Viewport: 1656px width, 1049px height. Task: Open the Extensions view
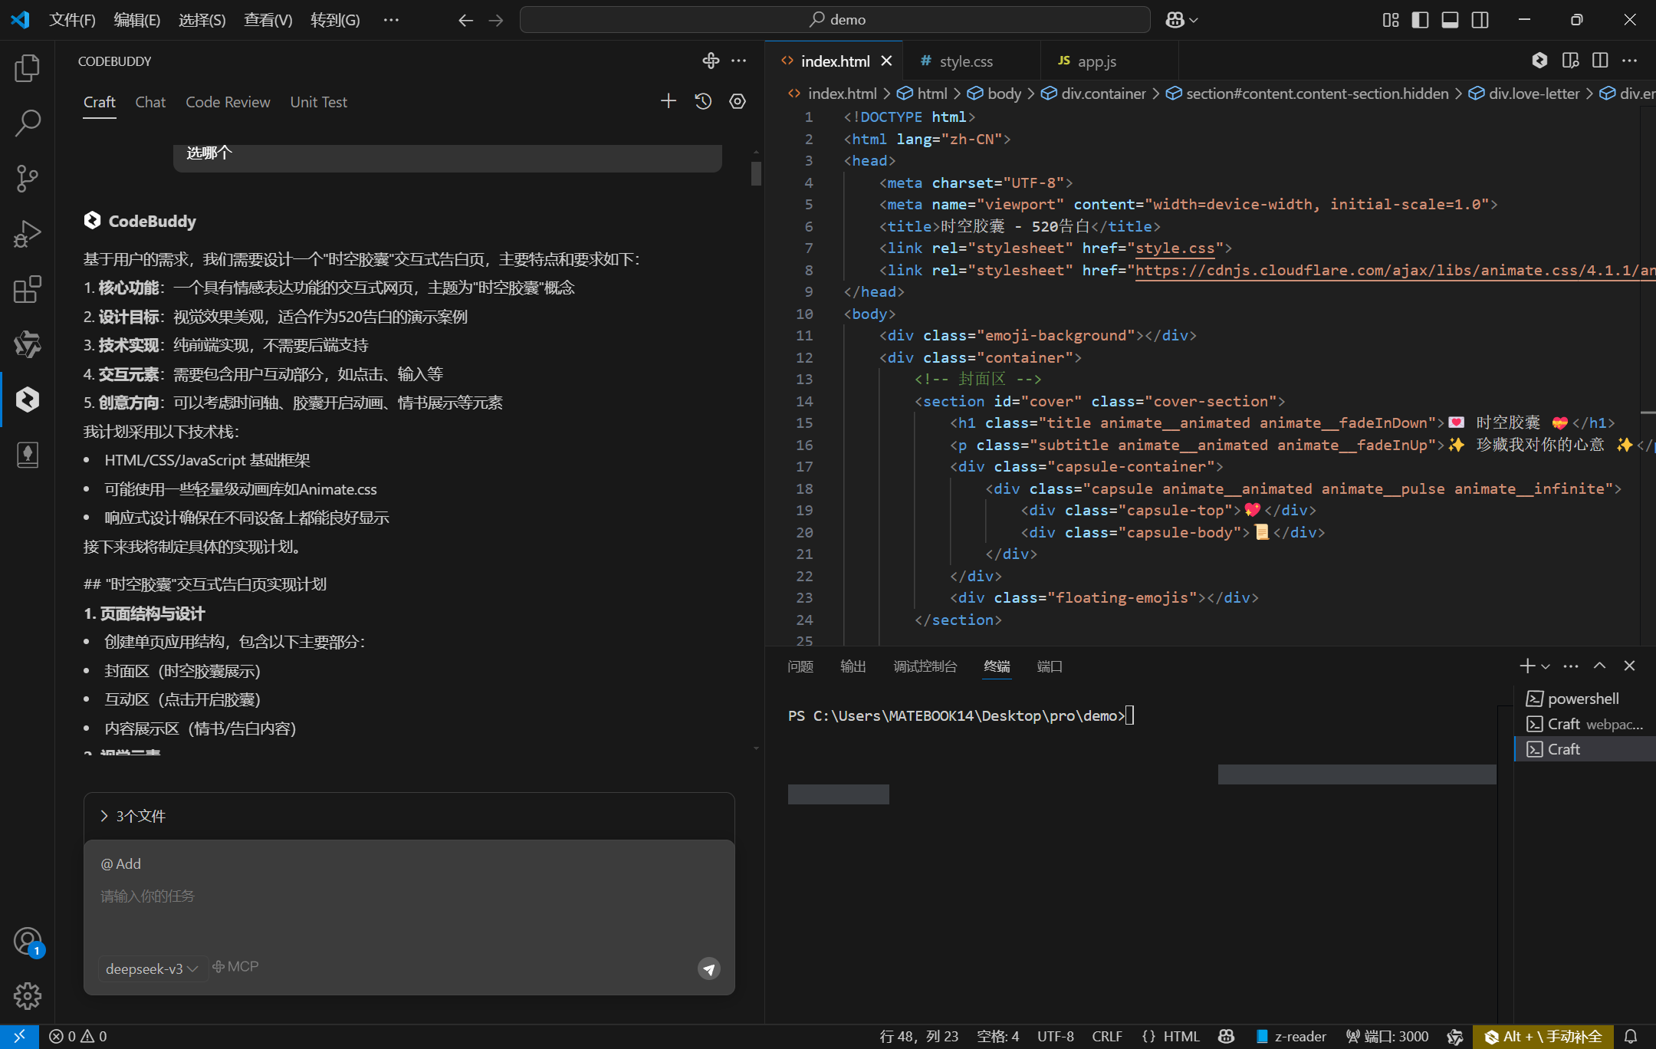(27, 289)
